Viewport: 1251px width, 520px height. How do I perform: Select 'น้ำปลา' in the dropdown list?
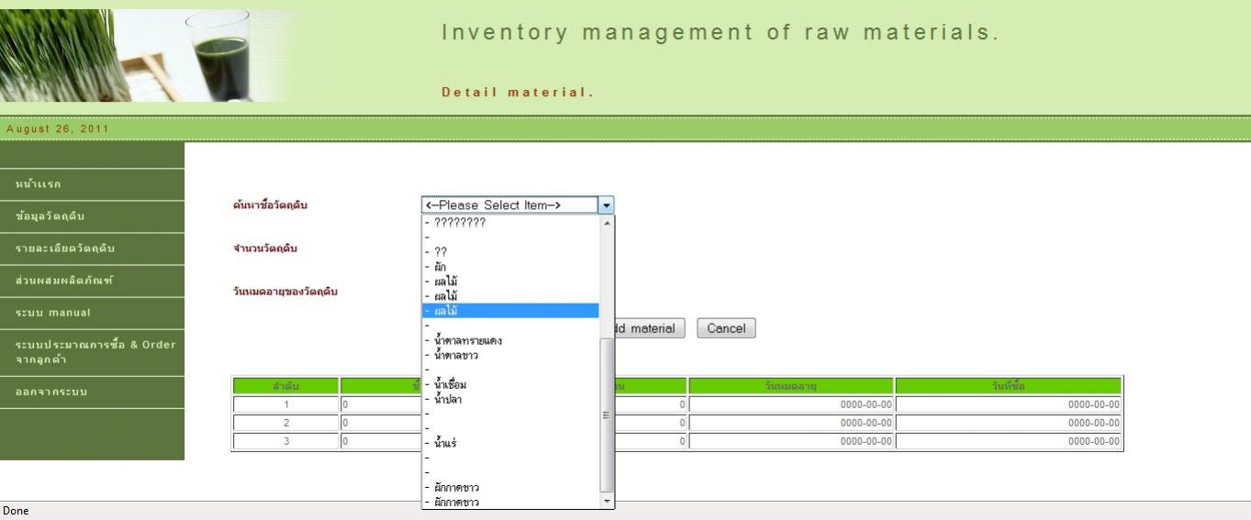pos(510,399)
